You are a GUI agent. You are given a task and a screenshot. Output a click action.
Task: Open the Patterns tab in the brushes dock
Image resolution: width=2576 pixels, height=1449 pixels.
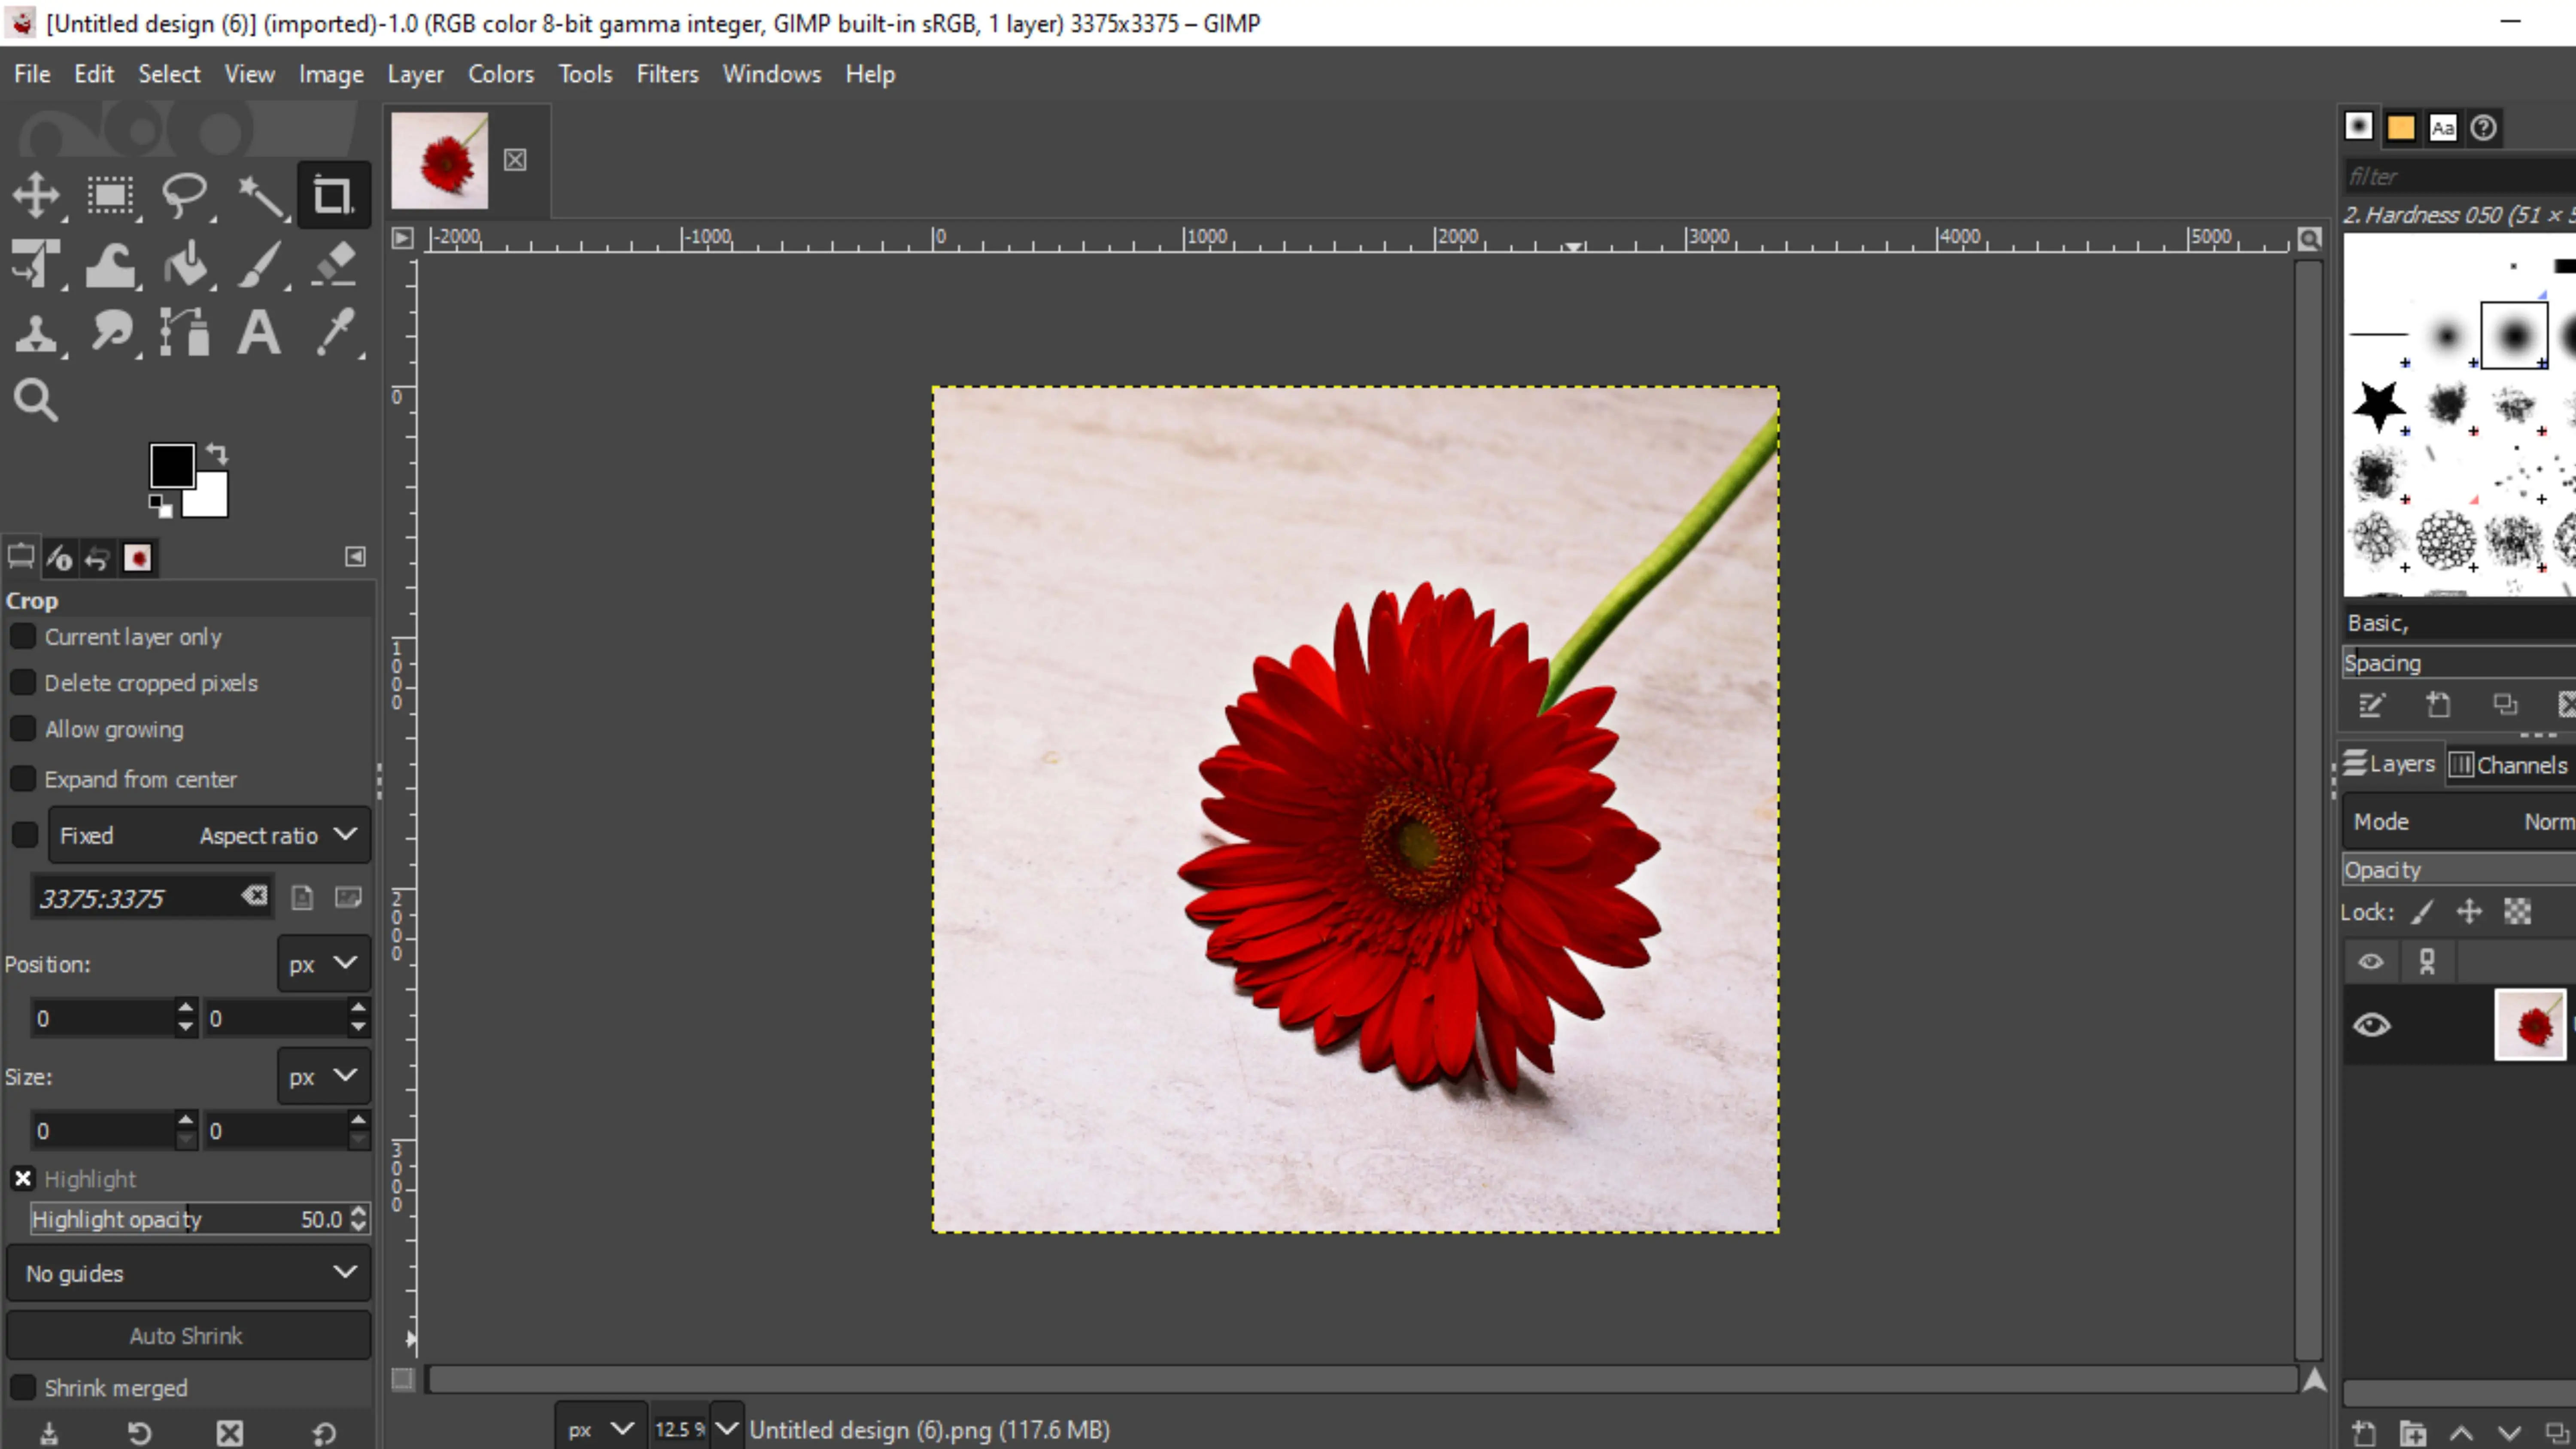(2401, 128)
